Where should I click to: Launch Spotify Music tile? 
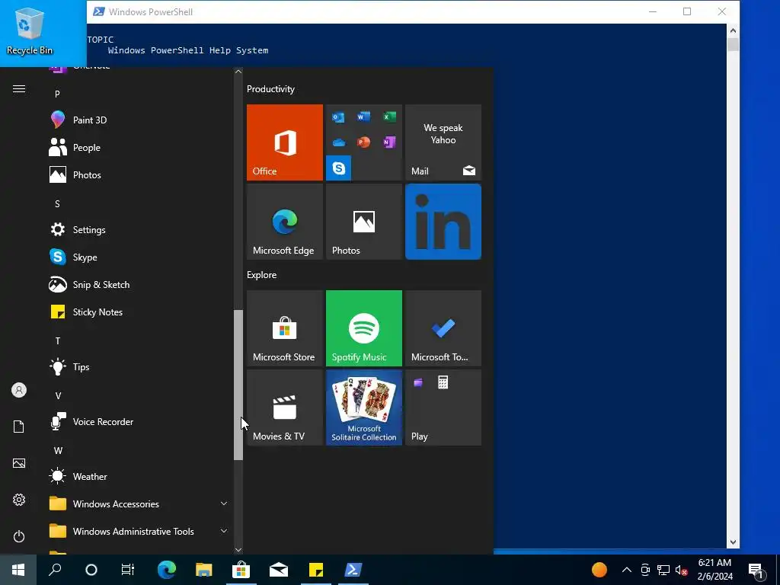pos(363,328)
